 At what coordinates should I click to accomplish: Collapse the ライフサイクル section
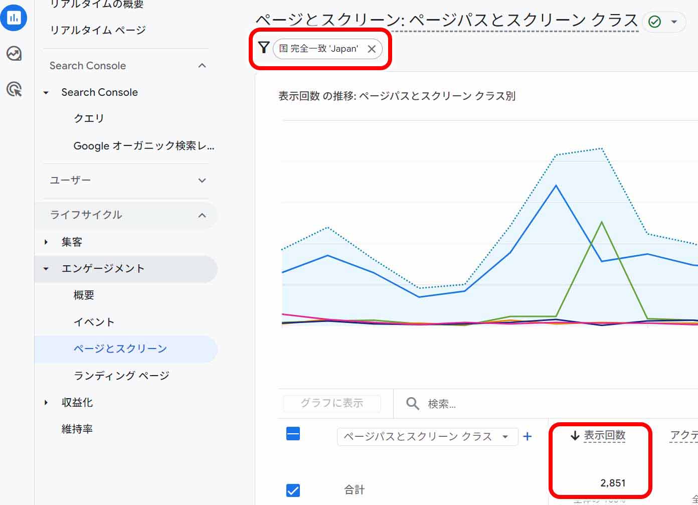[202, 215]
